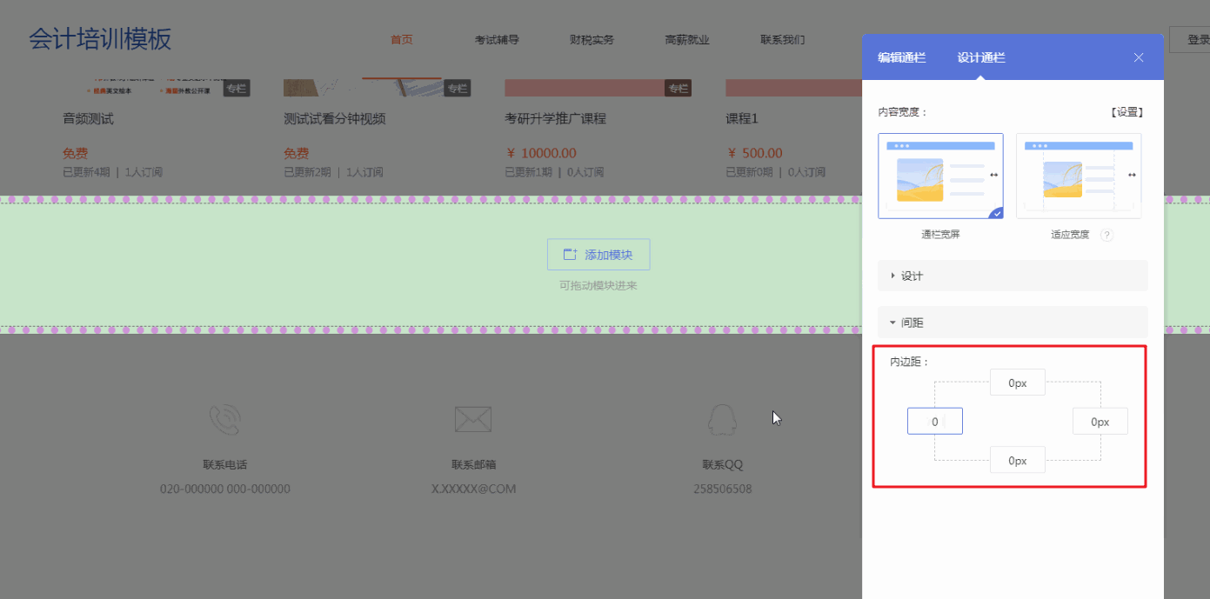Click the QQ number 258506508

coord(722,489)
